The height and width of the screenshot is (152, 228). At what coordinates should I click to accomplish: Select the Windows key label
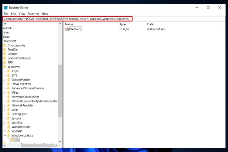[14, 67]
